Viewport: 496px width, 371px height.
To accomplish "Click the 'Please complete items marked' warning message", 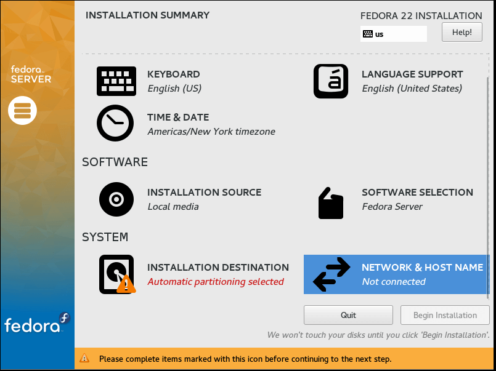I will [x=245, y=359].
